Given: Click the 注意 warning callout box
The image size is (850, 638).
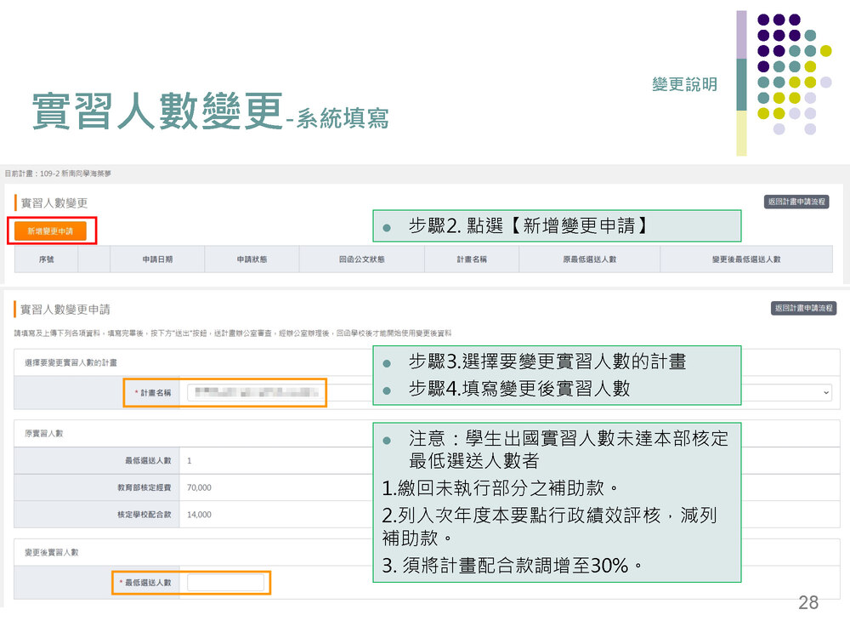Looking at the screenshot, I should (557, 502).
